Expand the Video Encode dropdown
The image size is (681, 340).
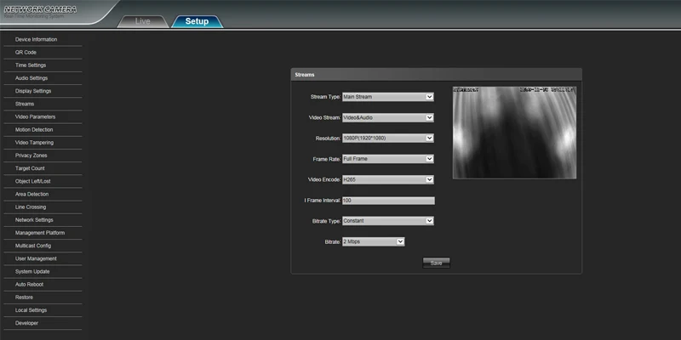click(x=388, y=179)
